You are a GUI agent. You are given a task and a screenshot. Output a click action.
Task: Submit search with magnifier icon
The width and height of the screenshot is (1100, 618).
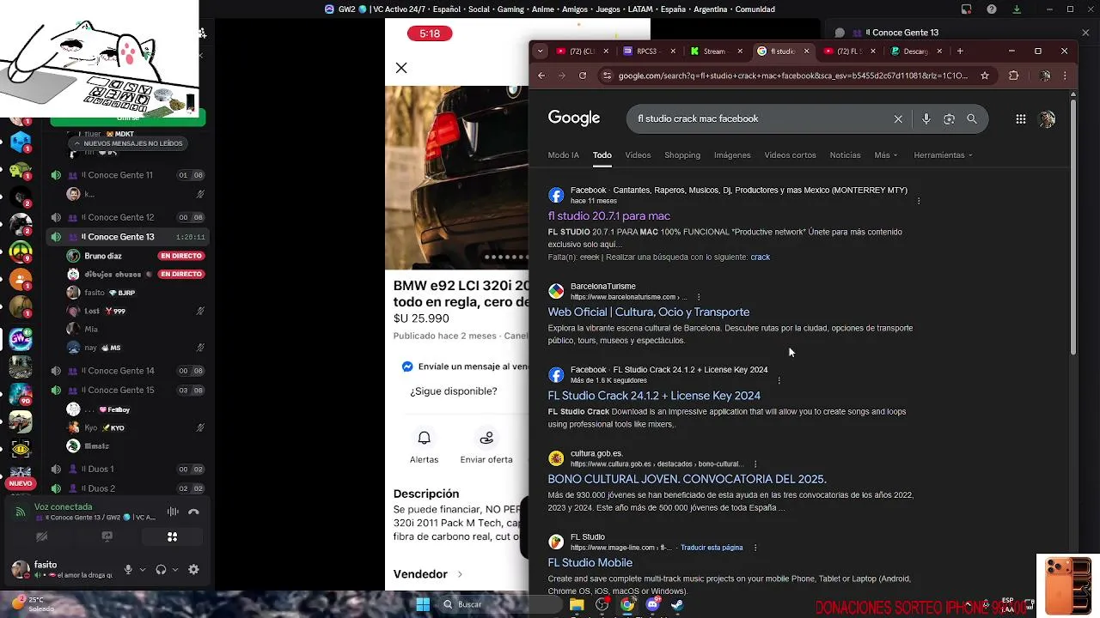pos(972,119)
